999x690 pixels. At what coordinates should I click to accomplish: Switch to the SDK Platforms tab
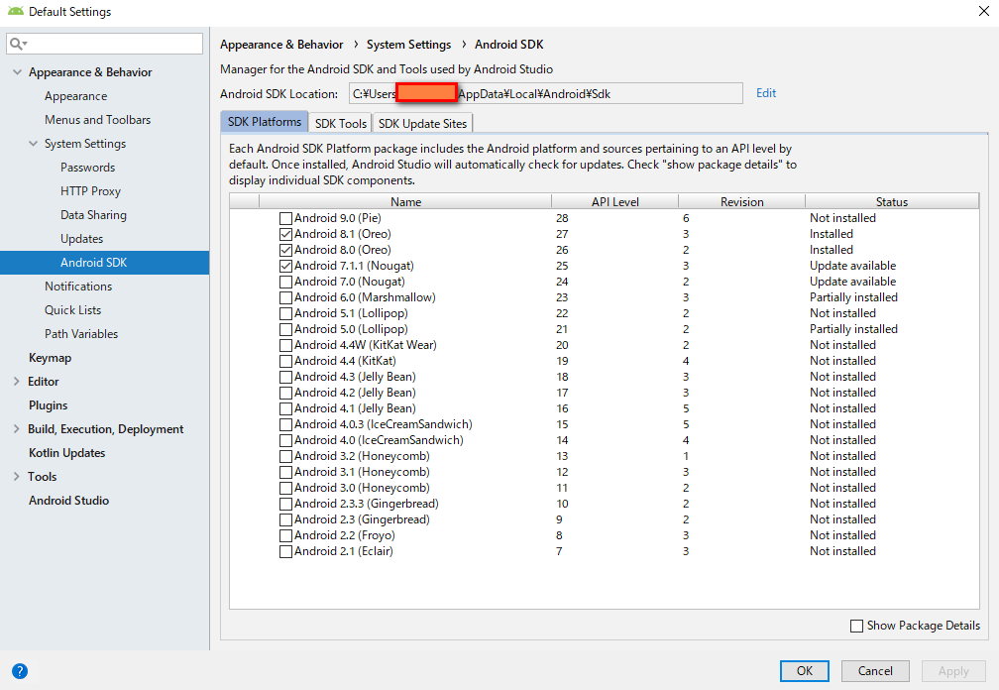tap(265, 122)
